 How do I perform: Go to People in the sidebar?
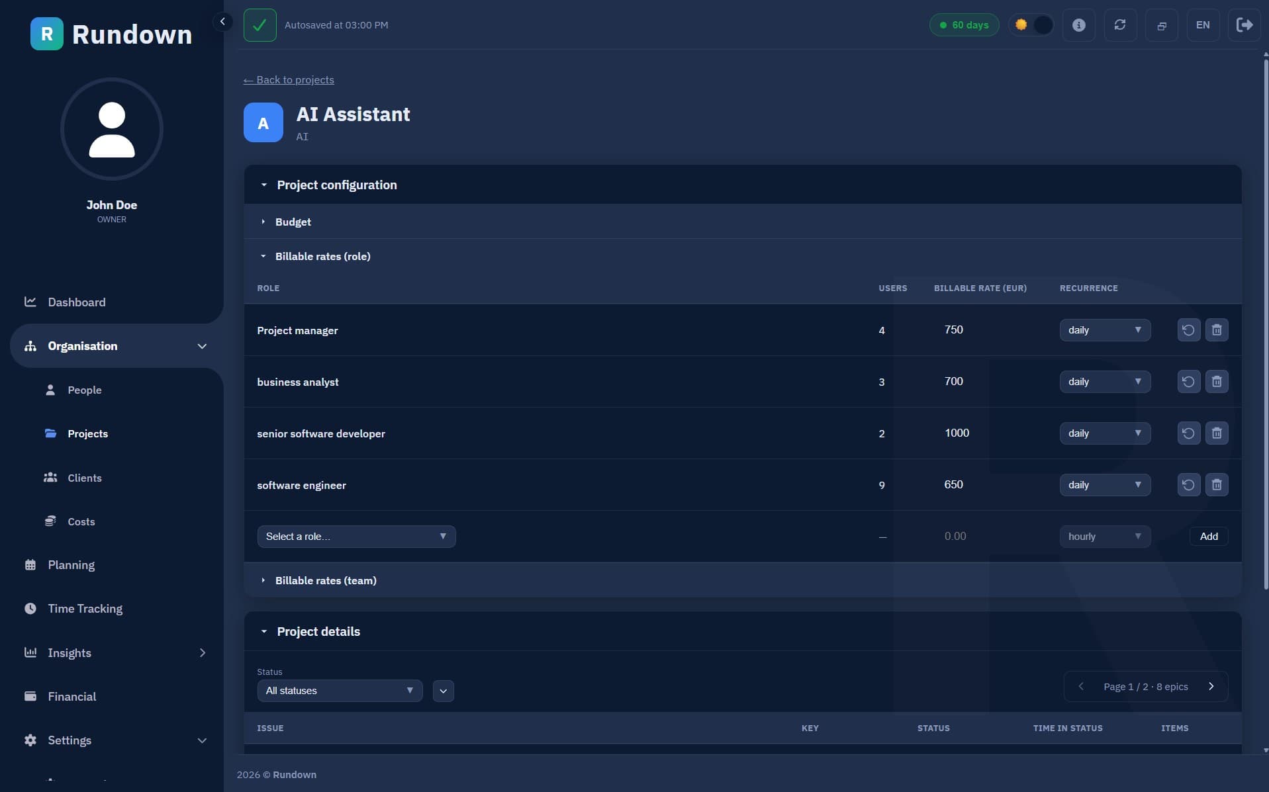pos(84,390)
